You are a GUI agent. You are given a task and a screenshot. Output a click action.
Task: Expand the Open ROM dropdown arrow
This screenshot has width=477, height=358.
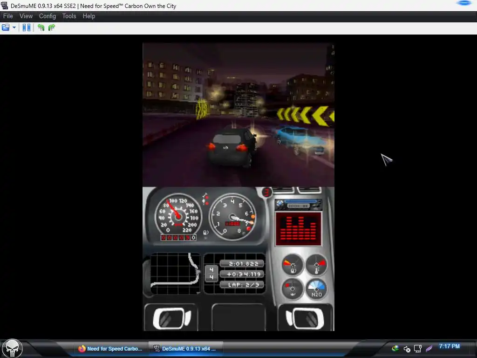tap(14, 28)
